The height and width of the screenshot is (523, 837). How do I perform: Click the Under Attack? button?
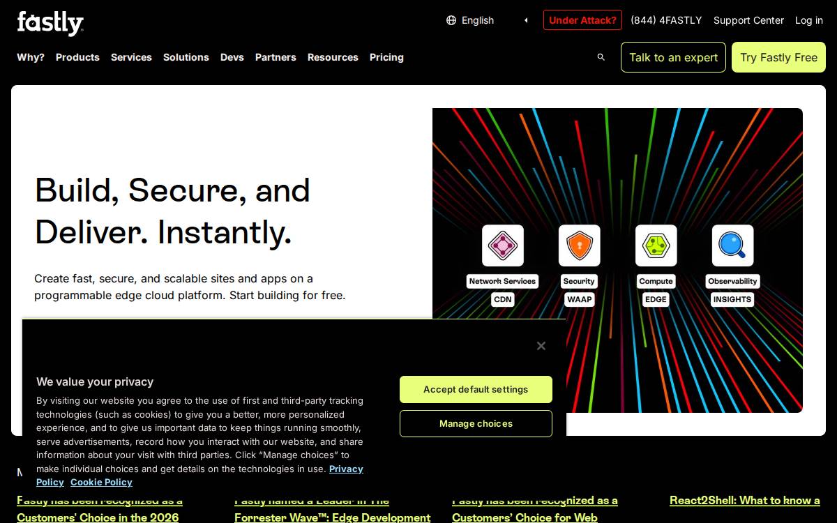pyautogui.click(x=582, y=20)
